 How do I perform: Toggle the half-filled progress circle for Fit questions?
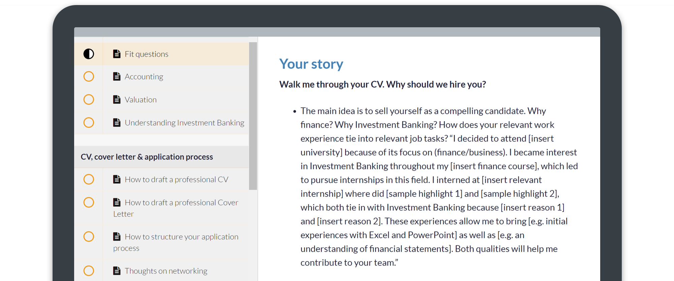pos(89,54)
